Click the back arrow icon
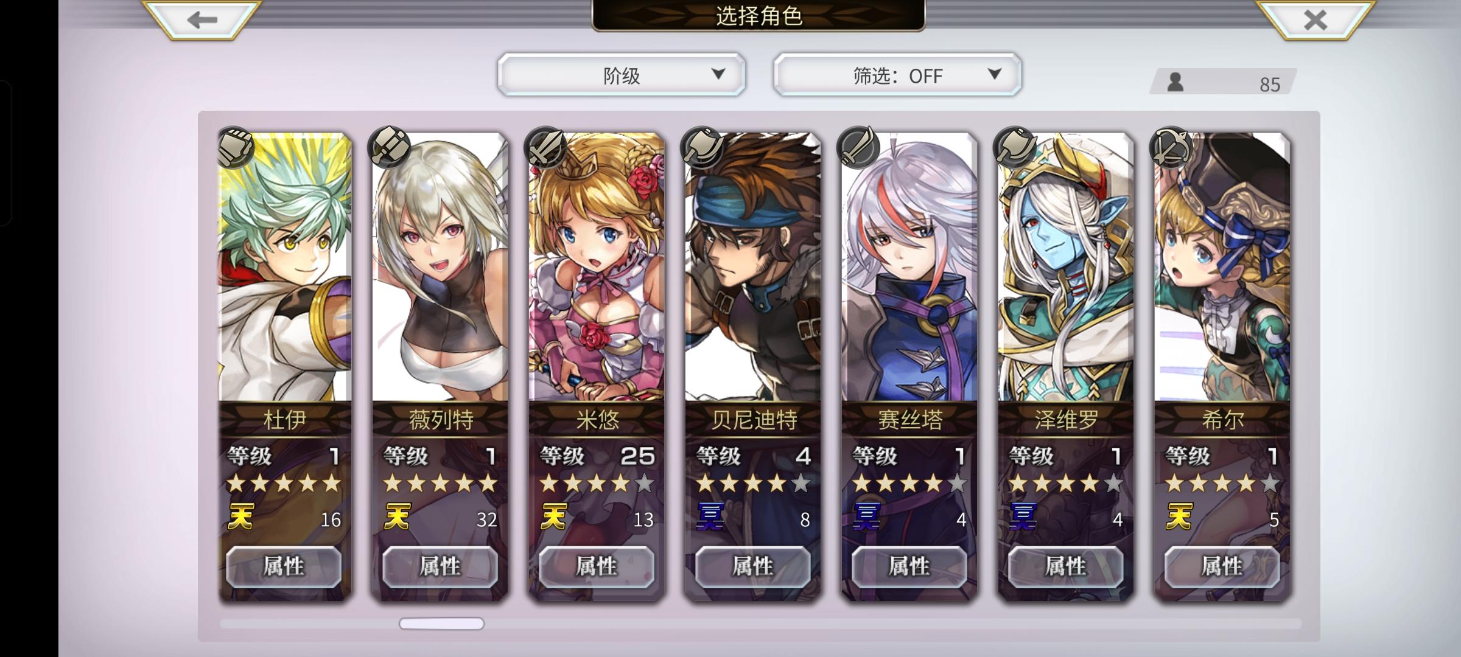 coord(202,19)
